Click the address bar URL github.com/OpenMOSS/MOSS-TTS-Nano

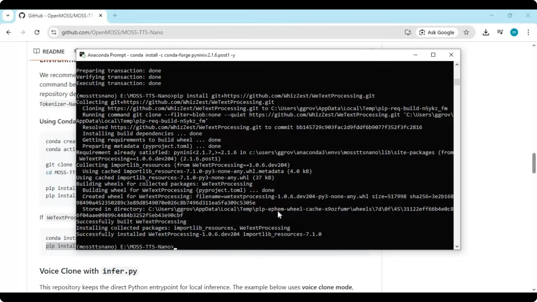pyautogui.click(x=112, y=32)
